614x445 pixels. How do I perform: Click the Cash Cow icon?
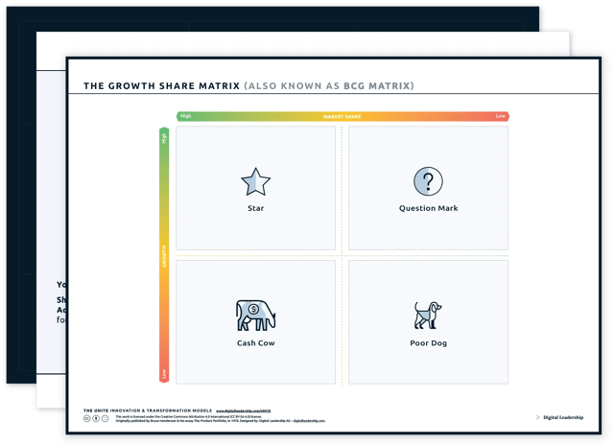[255, 316]
